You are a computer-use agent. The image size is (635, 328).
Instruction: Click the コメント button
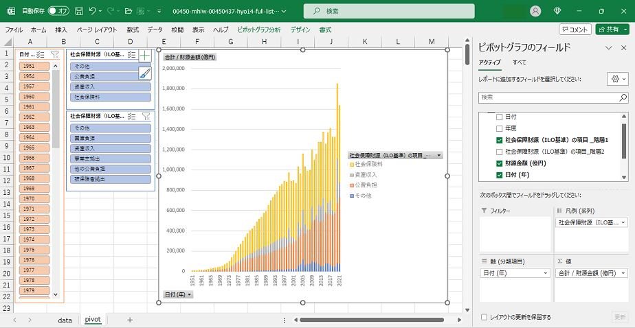click(x=575, y=30)
